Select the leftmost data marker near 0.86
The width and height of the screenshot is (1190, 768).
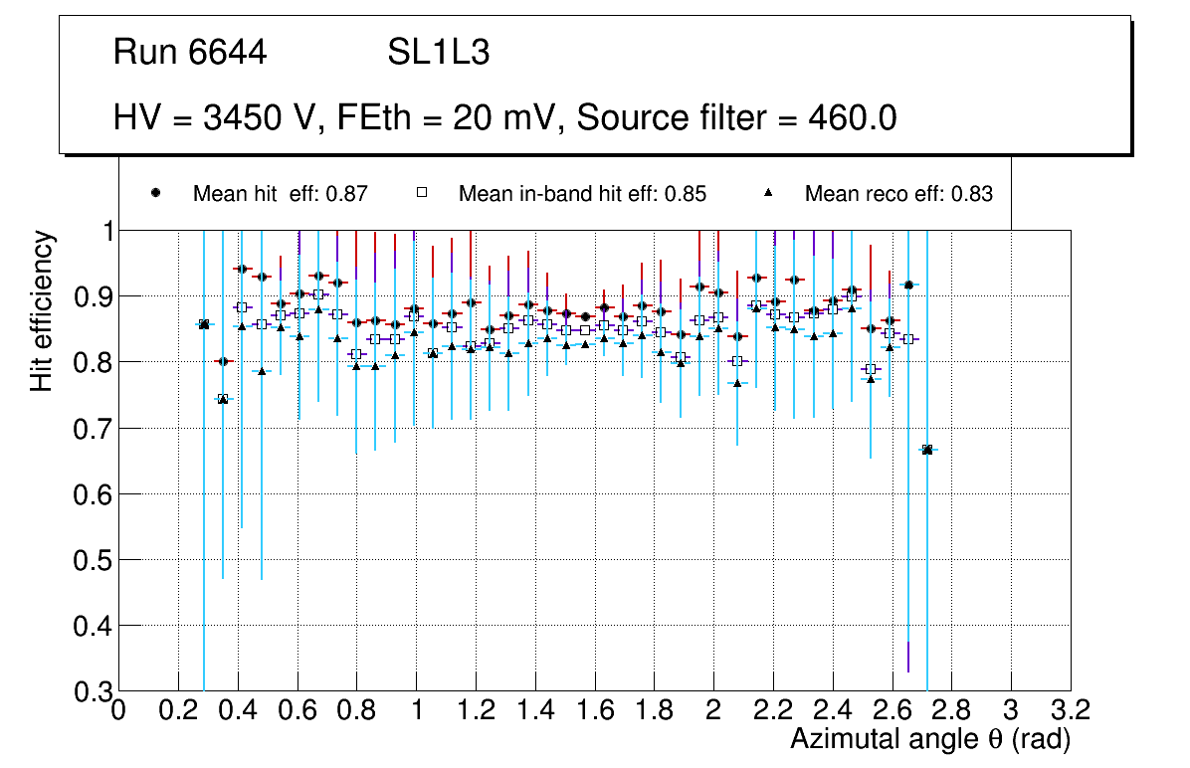point(204,324)
